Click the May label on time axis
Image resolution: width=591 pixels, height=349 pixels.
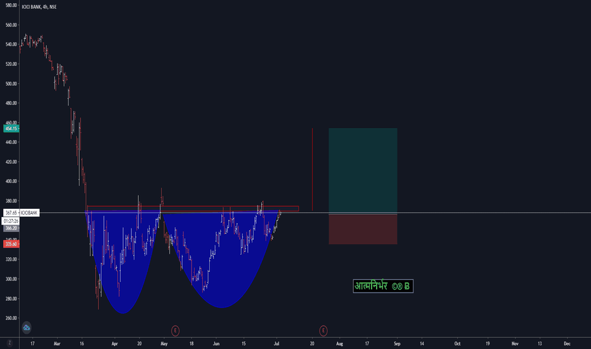(x=164, y=343)
